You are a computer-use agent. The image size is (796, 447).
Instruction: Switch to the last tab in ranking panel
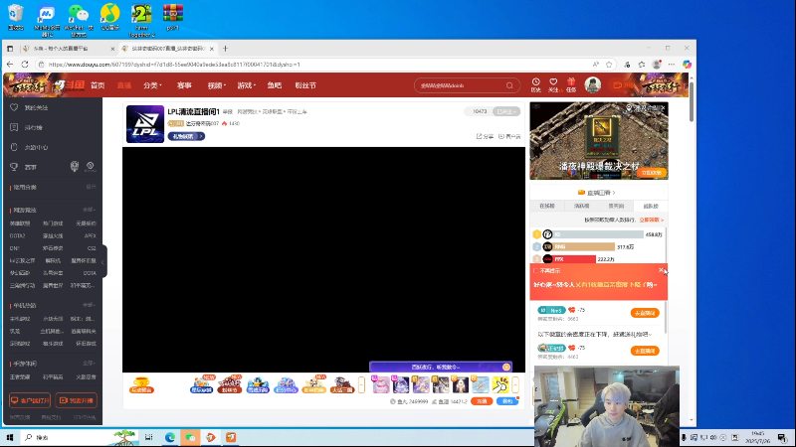point(651,206)
